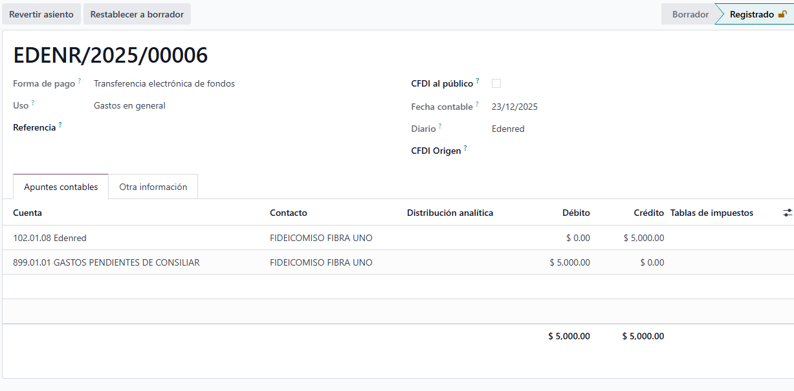Enable the CFDI al público checkbox
This screenshot has width=794, height=391.
click(x=496, y=83)
